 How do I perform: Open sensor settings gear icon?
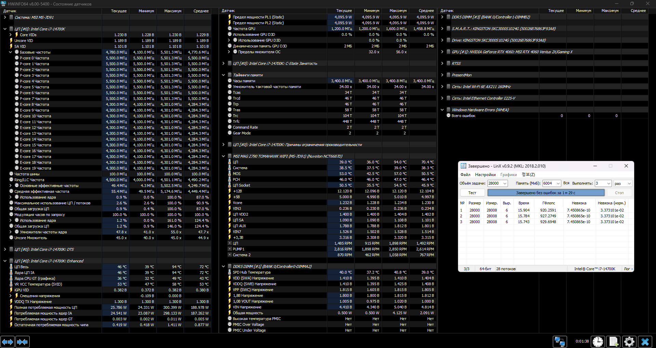coord(629,342)
